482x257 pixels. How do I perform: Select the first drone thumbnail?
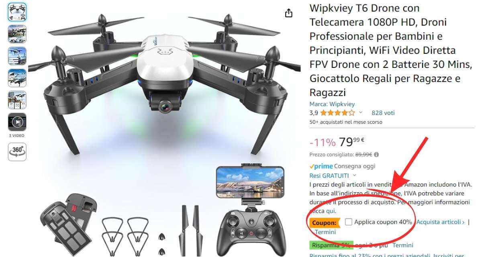click(x=17, y=12)
